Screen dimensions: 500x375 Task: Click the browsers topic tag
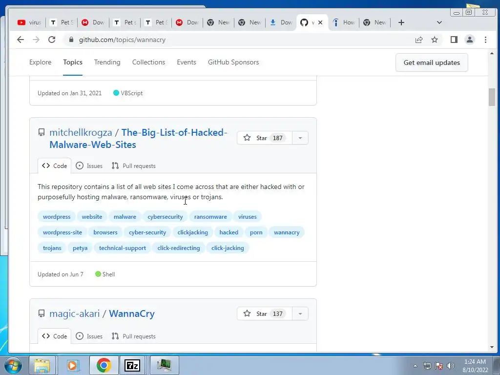click(x=105, y=232)
